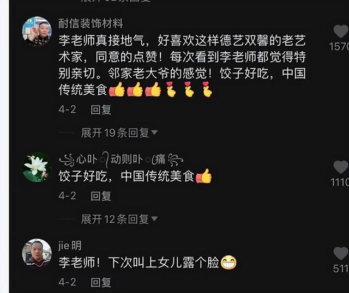Reply to jie明's comment
This screenshot has height=293, width=349.
101,282
